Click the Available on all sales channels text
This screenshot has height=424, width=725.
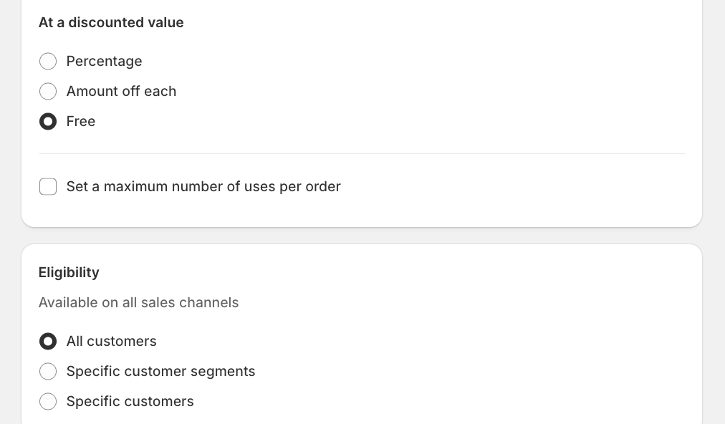click(x=138, y=303)
